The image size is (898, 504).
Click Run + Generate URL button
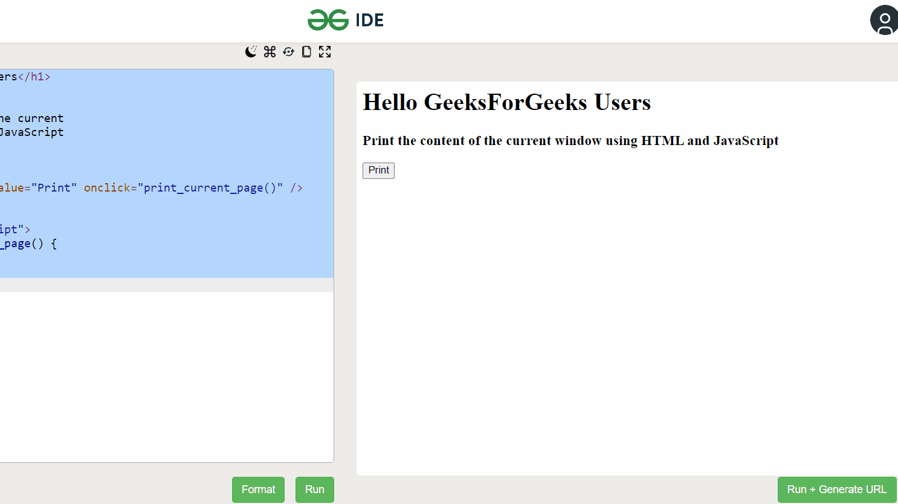click(836, 489)
